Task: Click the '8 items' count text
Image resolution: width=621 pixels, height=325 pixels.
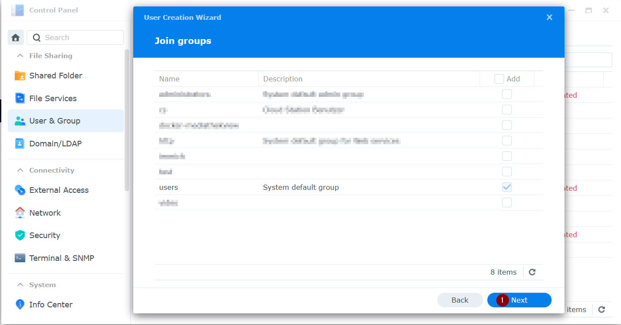Action: point(503,272)
